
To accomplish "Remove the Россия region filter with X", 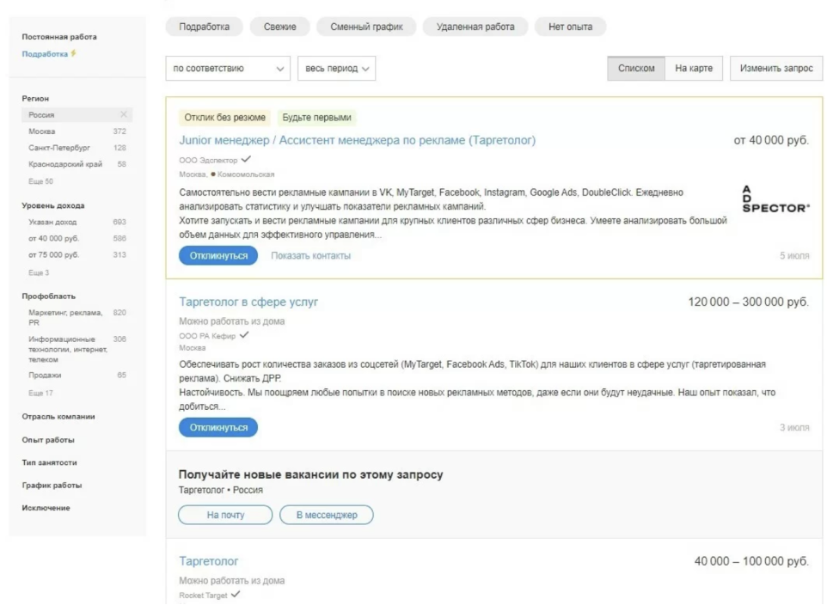I will pyautogui.click(x=124, y=114).
